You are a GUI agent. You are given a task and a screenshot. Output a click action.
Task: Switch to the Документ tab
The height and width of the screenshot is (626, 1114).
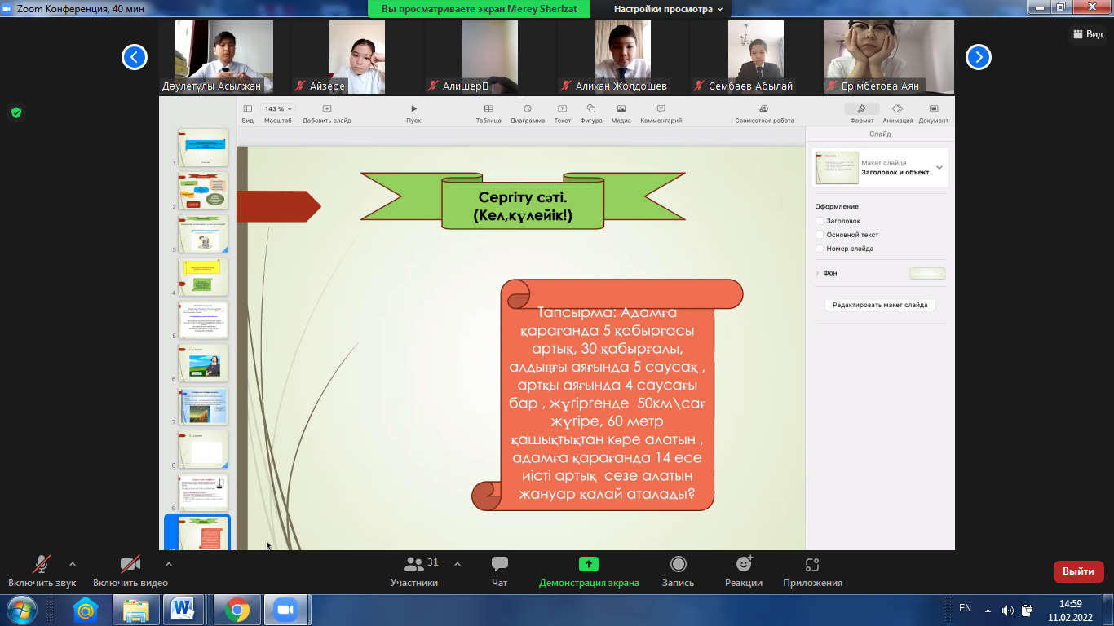click(933, 112)
